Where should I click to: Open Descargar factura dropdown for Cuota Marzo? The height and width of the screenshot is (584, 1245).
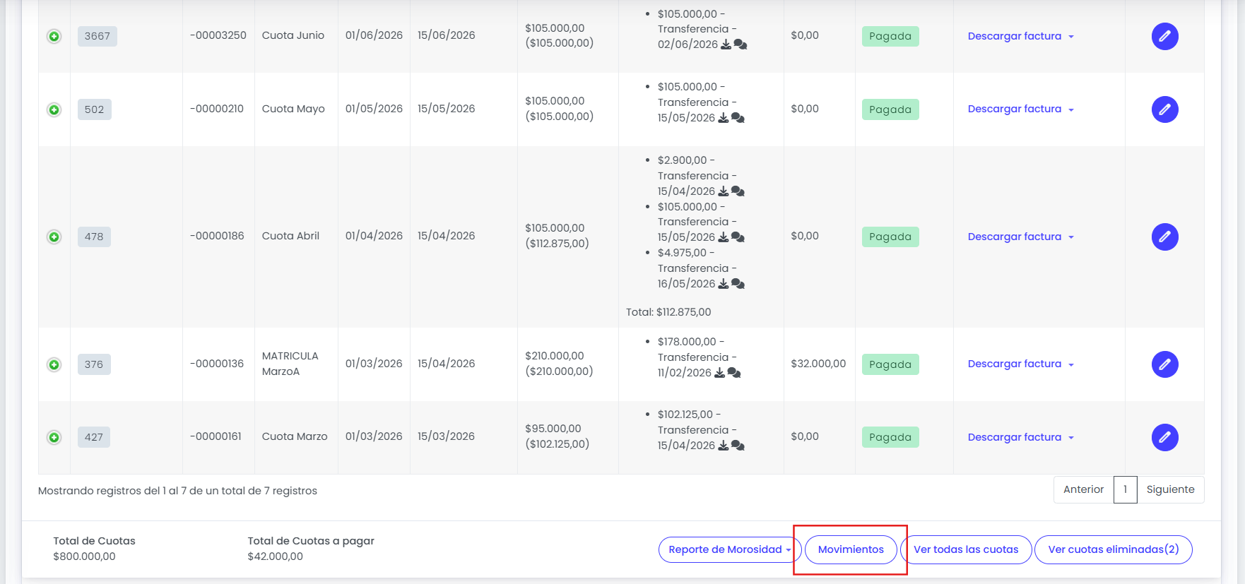pyautogui.click(x=1020, y=437)
